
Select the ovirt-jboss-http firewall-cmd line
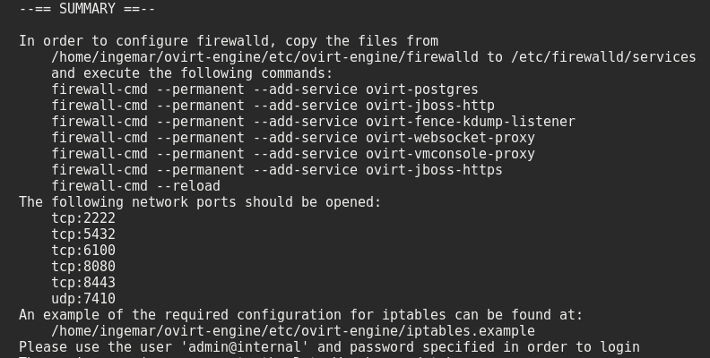coord(273,106)
